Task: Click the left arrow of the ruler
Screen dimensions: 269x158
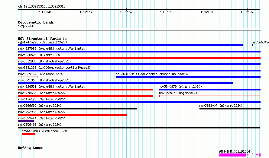Action: pyautogui.click(x=19, y=10)
